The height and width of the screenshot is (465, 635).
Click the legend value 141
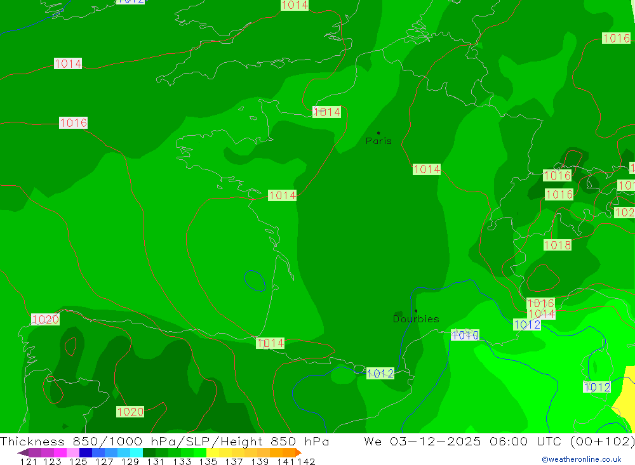pos(286,461)
